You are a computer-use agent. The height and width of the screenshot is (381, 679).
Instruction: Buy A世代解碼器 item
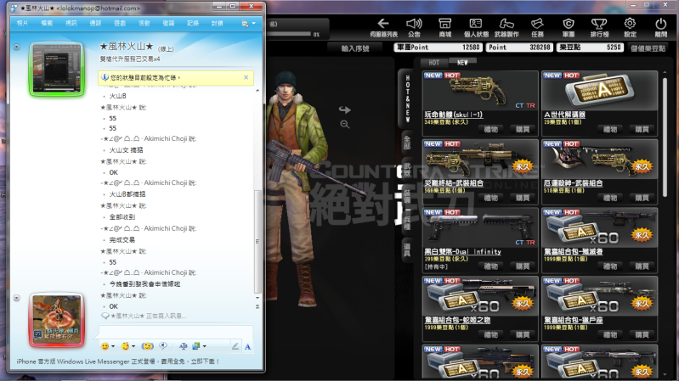(x=642, y=129)
